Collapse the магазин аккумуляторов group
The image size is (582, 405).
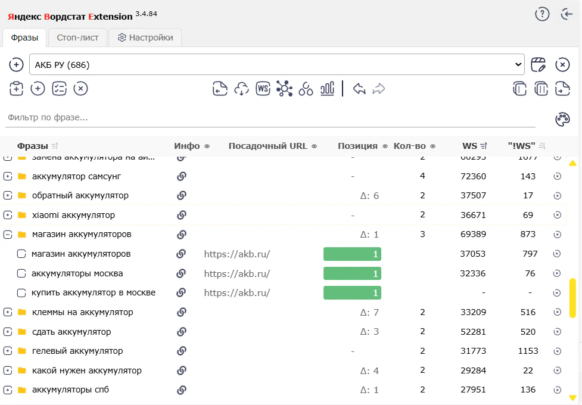tap(8, 235)
